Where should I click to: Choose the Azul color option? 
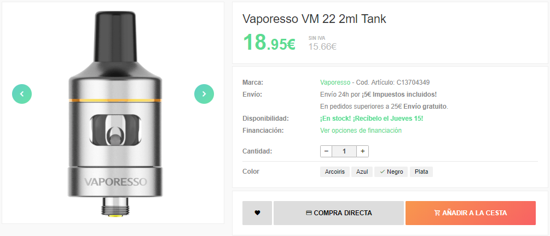point(362,172)
